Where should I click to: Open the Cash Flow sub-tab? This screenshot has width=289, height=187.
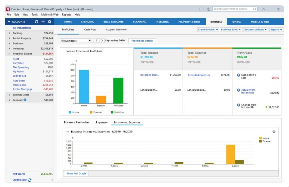90,29
